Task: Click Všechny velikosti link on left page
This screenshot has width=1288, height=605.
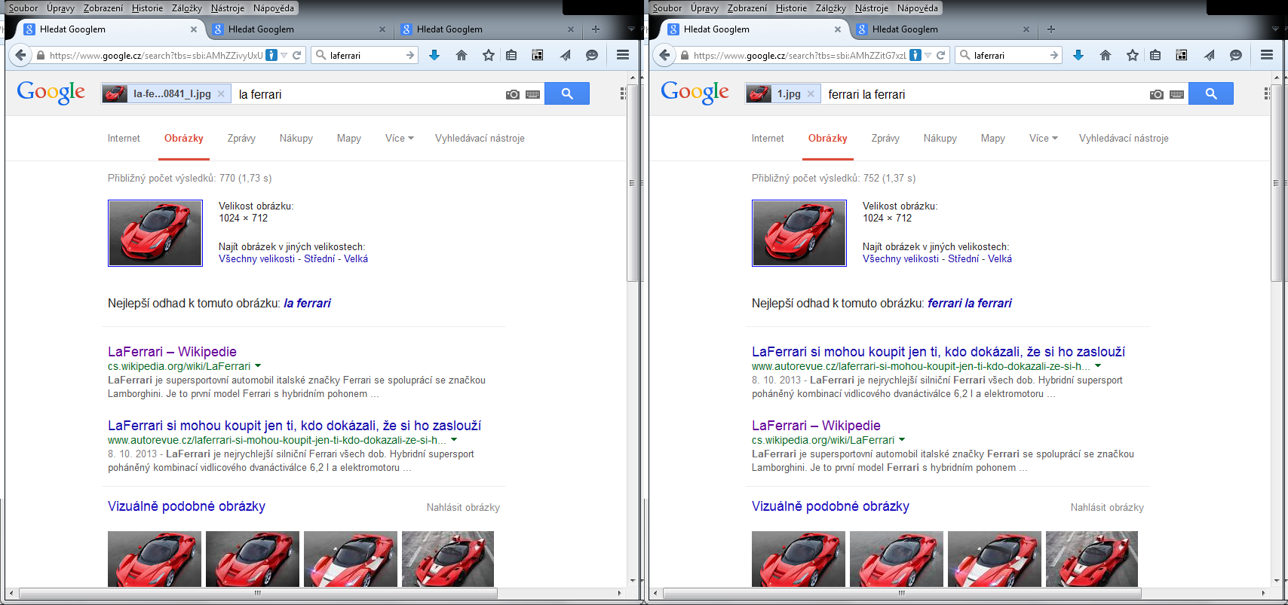Action: click(257, 258)
